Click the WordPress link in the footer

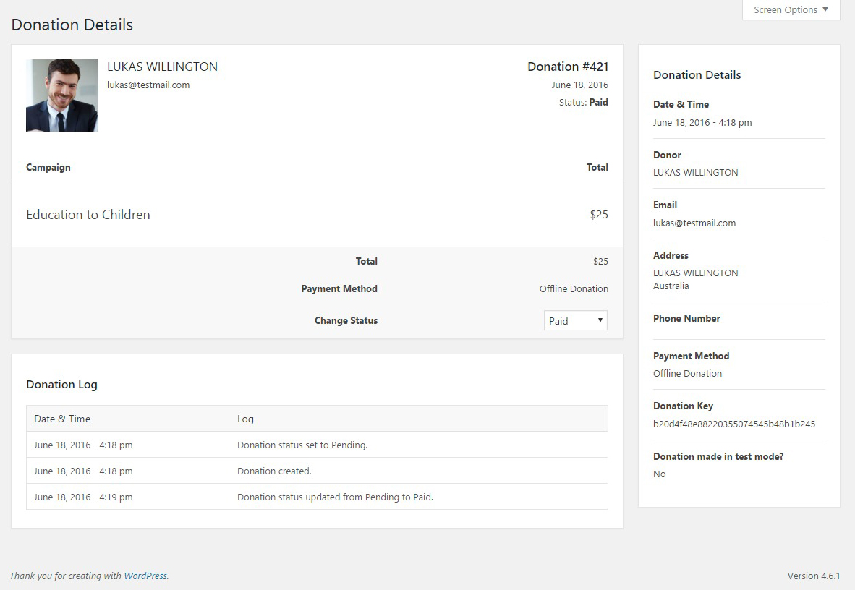click(145, 576)
